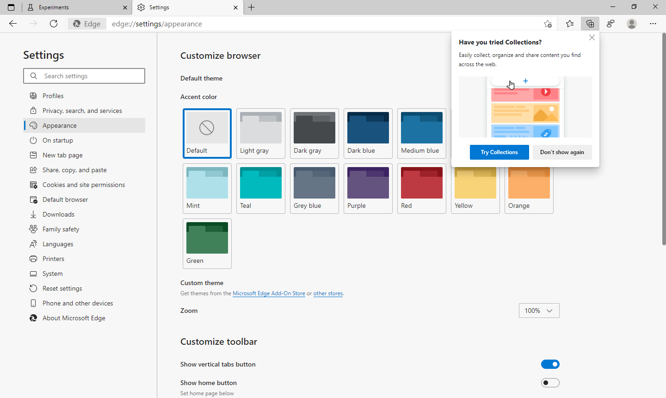Switch to the Experiments tab

pyautogui.click(x=77, y=7)
